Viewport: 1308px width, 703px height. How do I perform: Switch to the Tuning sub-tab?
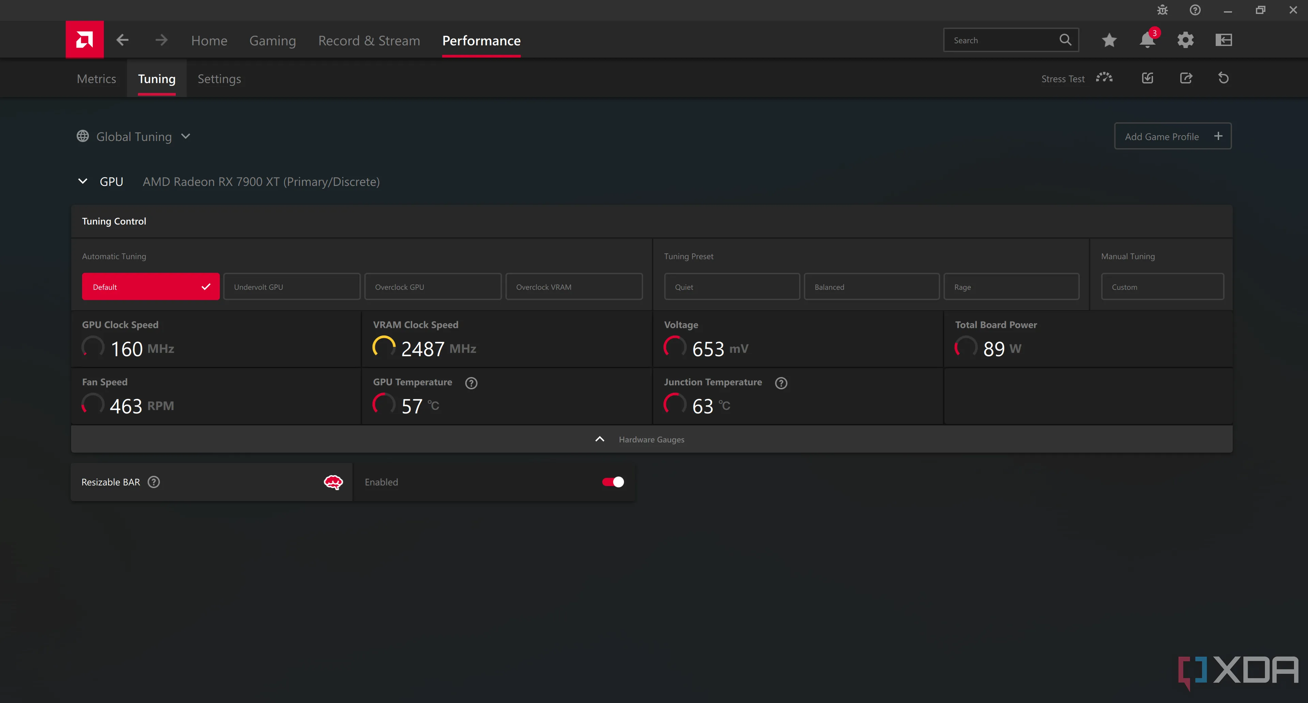point(157,79)
